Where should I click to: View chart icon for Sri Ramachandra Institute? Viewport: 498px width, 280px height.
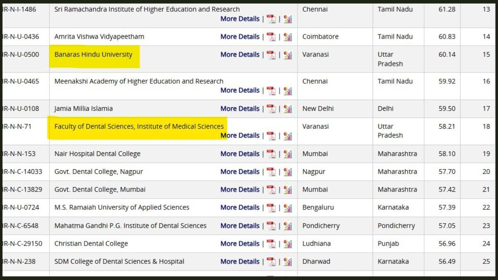pos(288,19)
